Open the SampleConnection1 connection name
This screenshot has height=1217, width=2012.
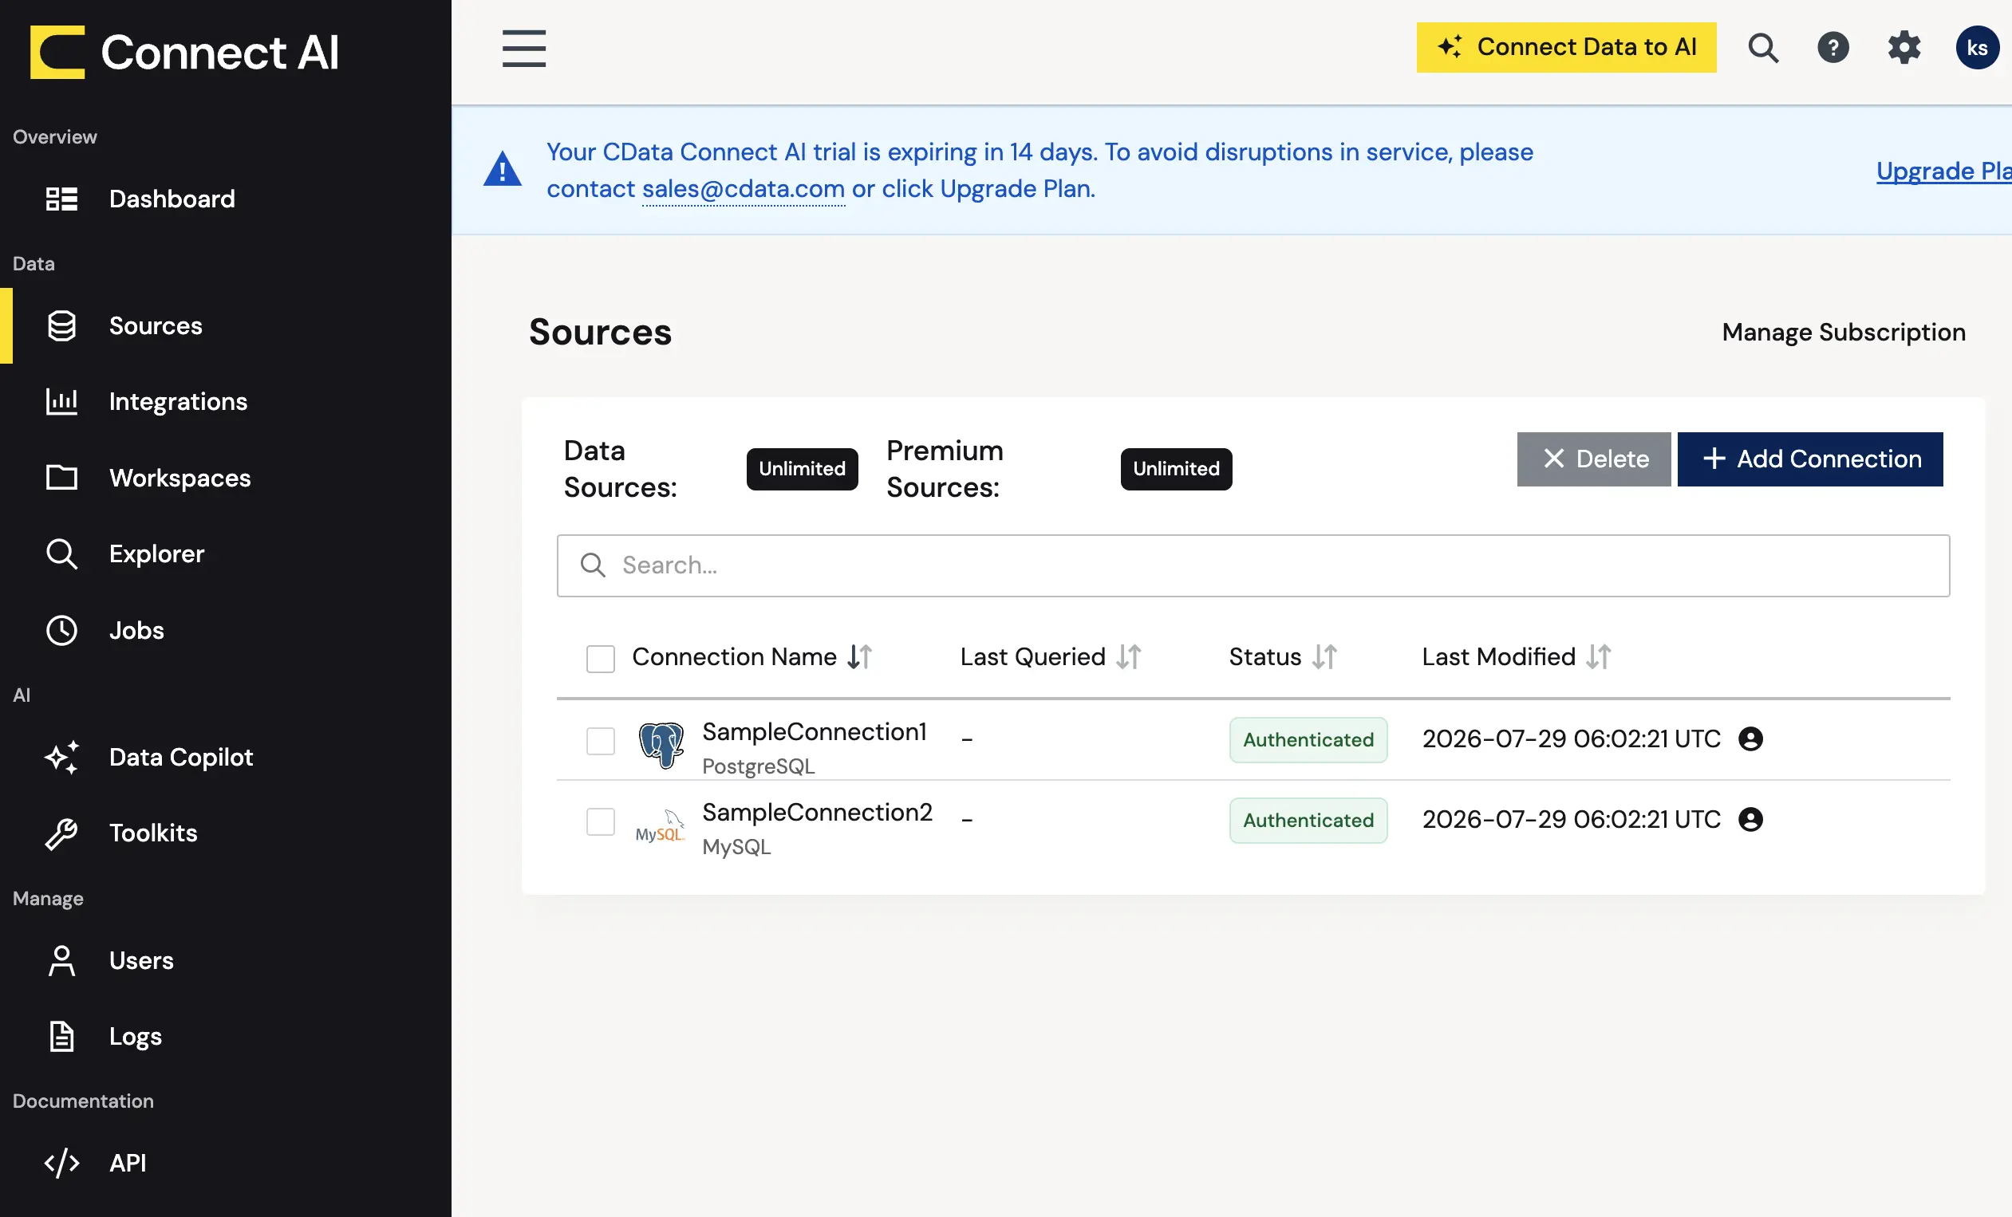coord(814,731)
